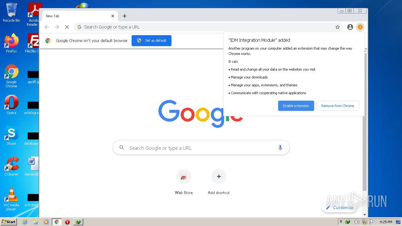Screen dimensions: 402x226
Task: Open the Web Store shortcut
Action: [x=184, y=182]
